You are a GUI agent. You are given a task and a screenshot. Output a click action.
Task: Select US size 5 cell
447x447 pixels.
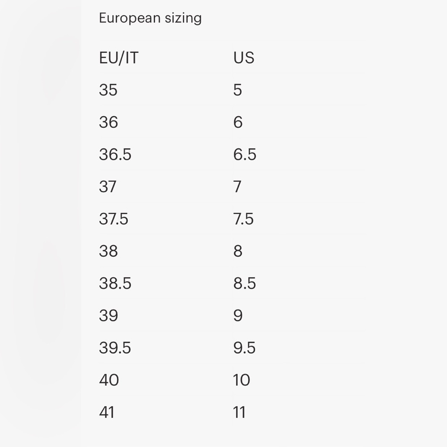point(238,90)
